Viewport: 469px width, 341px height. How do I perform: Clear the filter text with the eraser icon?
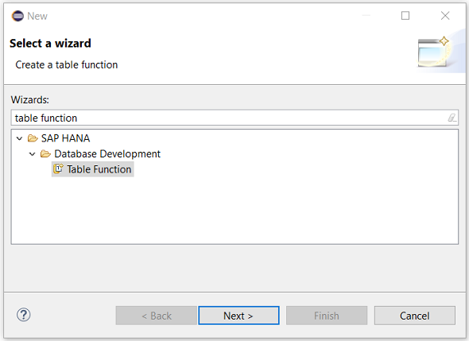coord(452,118)
